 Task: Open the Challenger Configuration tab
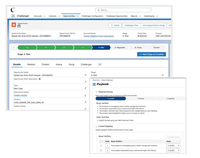(x=92, y=16)
